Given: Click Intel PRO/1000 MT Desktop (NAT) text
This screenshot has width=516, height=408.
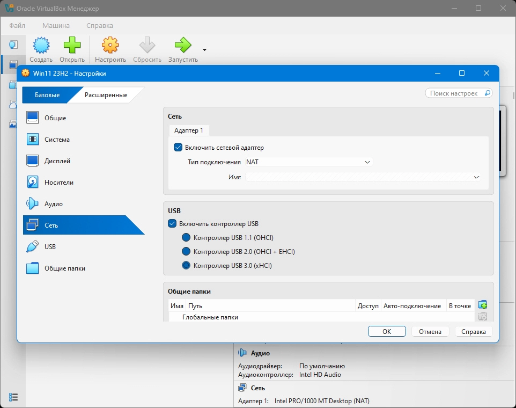Looking at the screenshot, I should 322,401.
